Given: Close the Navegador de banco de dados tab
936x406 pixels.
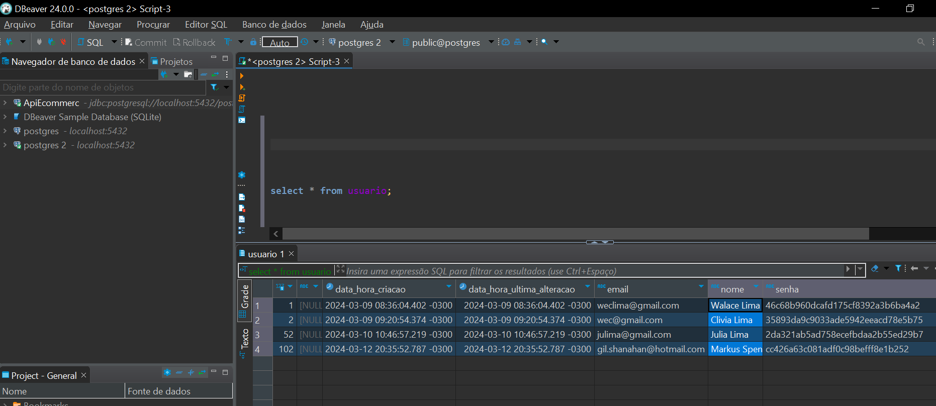Looking at the screenshot, I should point(142,61).
